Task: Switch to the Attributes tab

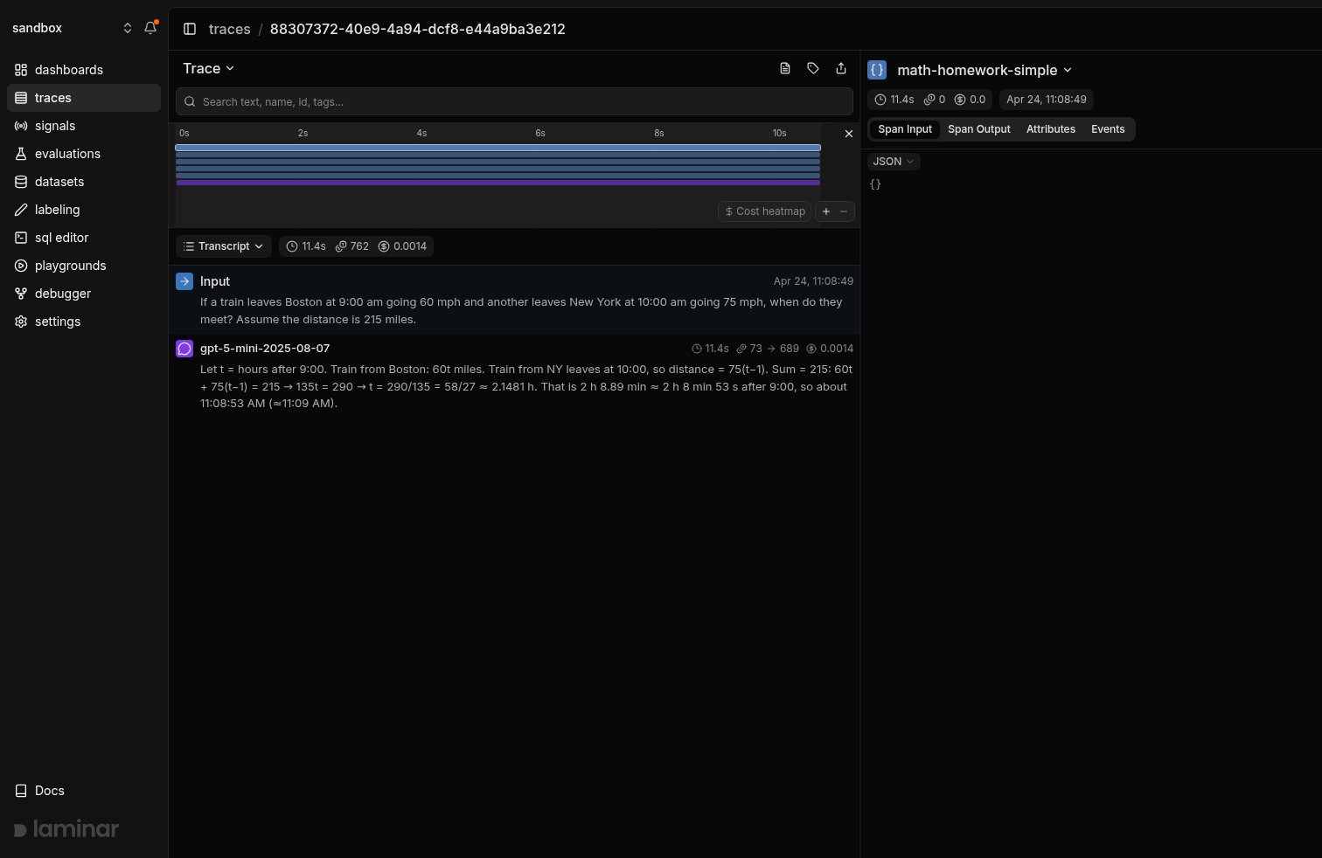Action: (1051, 129)
